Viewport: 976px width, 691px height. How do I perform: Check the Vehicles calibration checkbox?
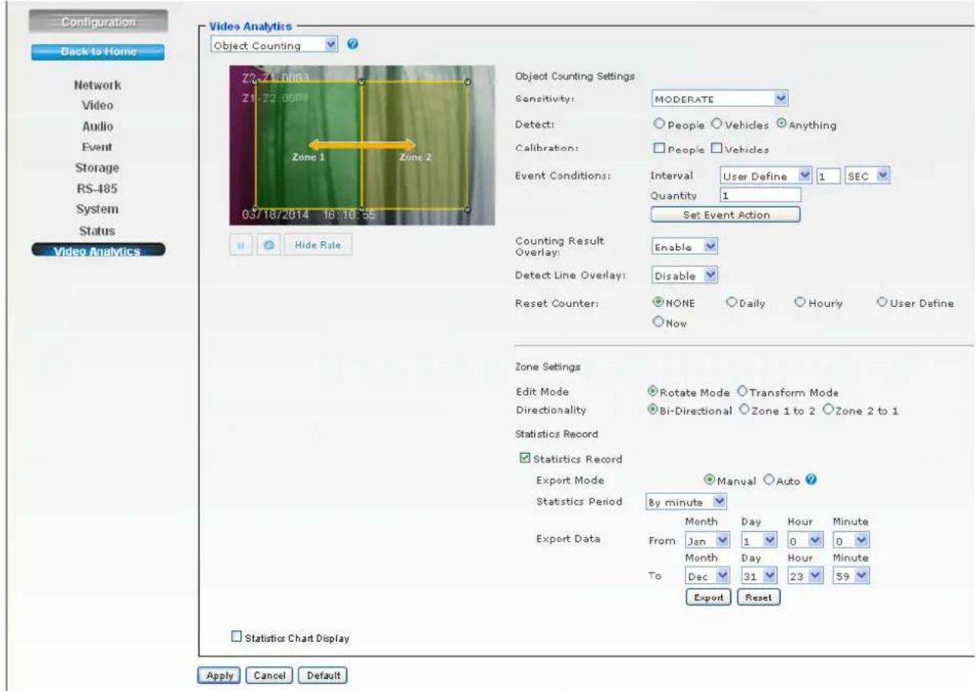pyautogui.click(x=715, y=149)
